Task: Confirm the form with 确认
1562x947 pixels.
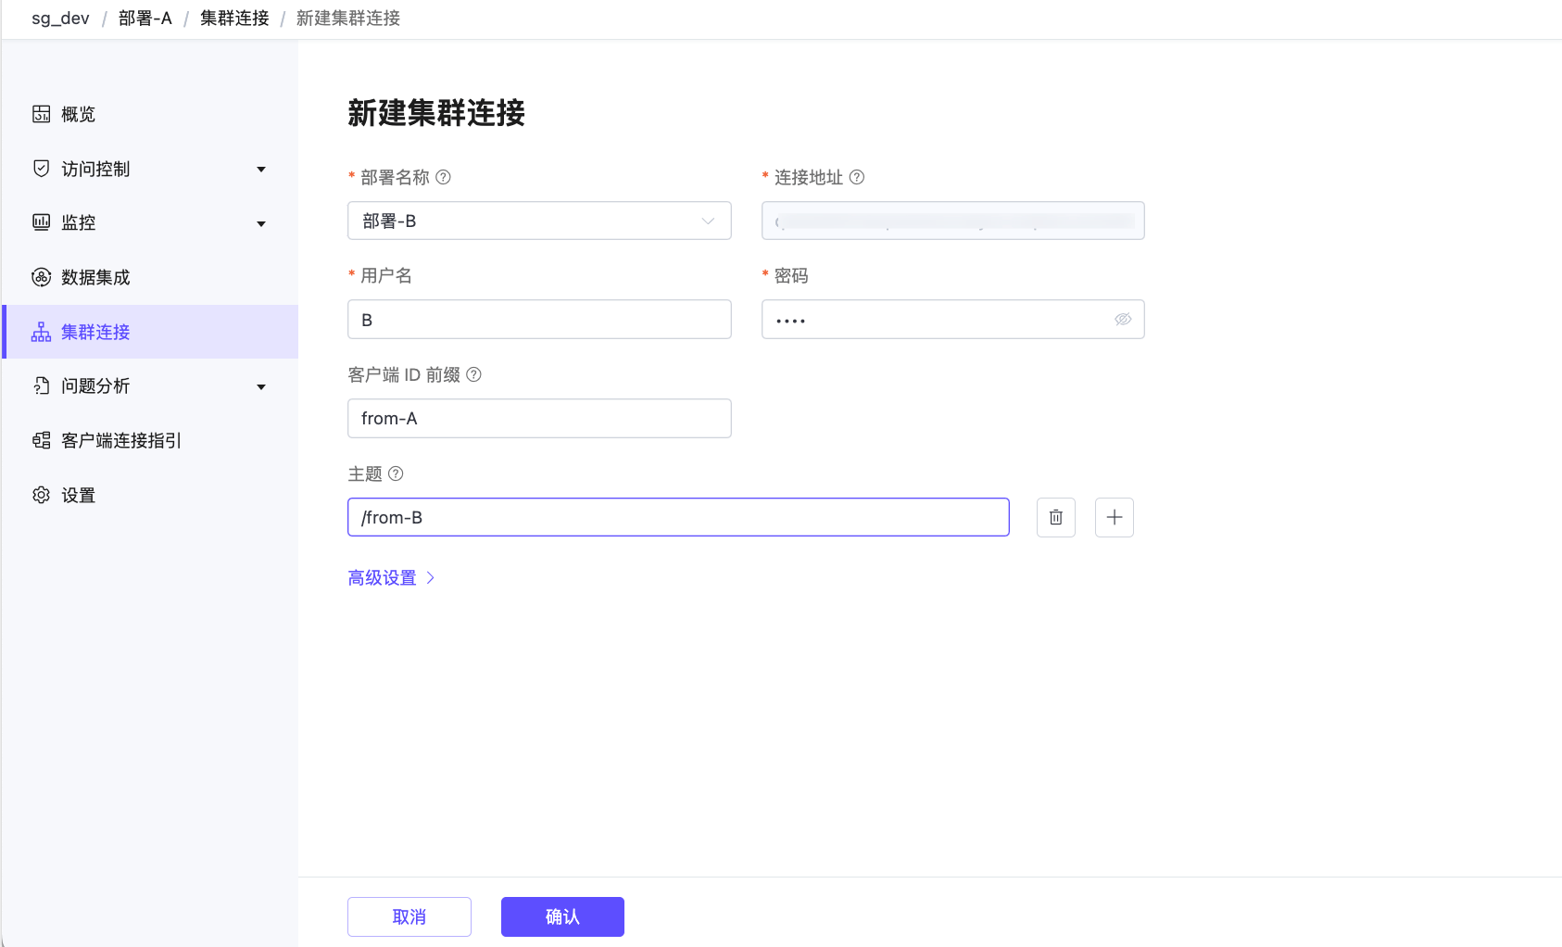Action: tap(561, 916)
